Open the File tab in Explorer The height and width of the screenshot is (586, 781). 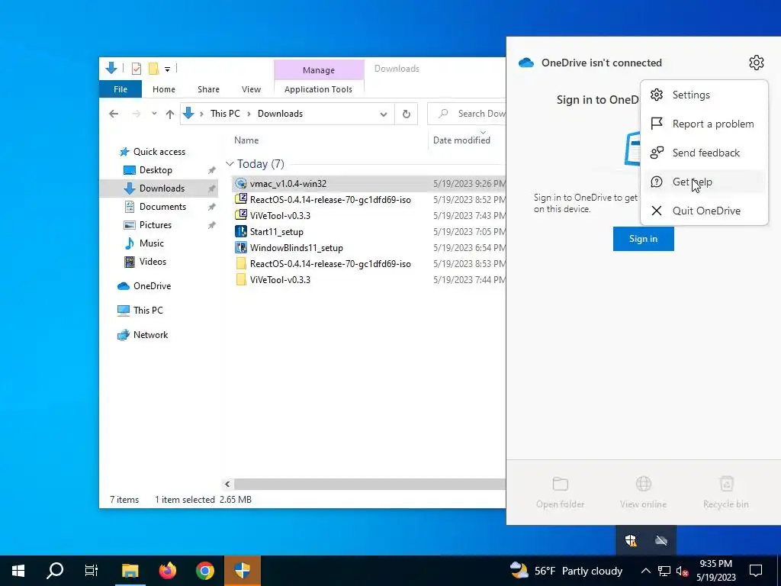tap(120, 89)
